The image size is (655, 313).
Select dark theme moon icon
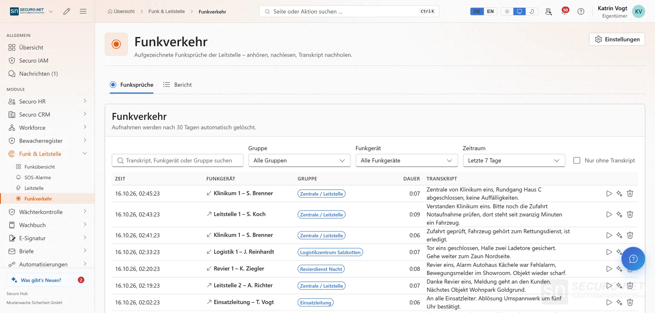point(532,11)
